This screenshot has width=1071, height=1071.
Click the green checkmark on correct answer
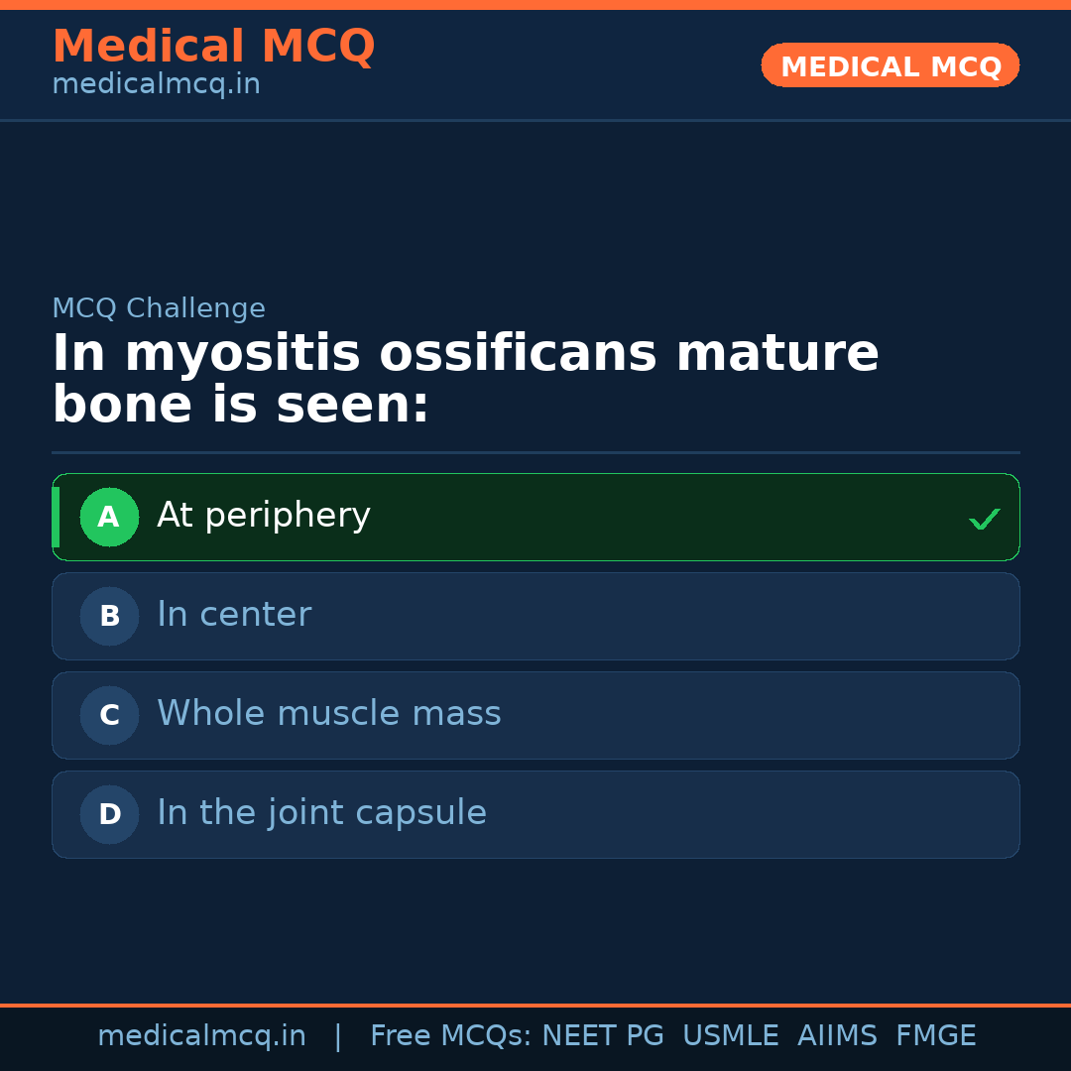[984, 517]
